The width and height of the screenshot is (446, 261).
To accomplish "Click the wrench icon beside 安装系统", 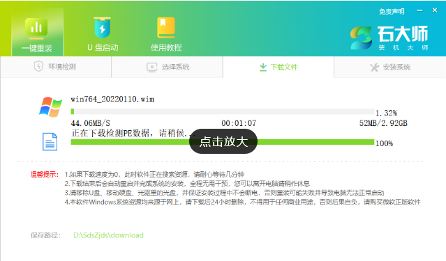I will pyautogui.click(x=374, y=68).
